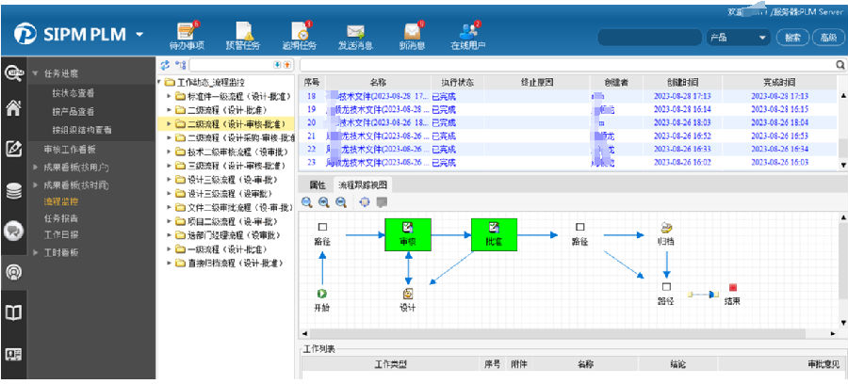
Task: Collapse the 工作动态_流程监控 root folder
Action: tap(159, 82)
